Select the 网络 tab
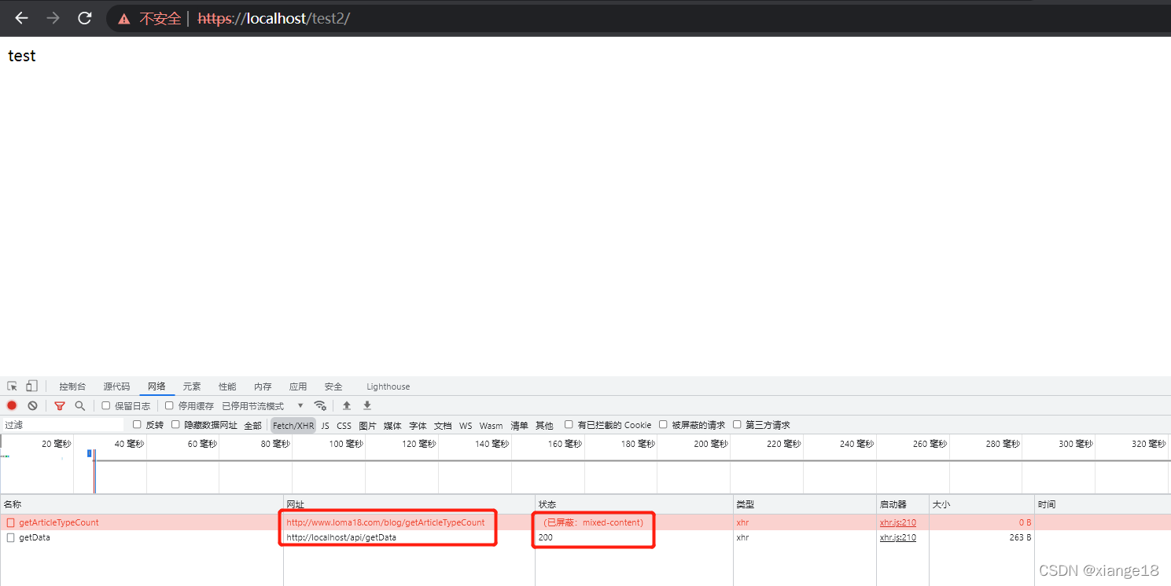The image size is (1171, 586). point(157,386)
